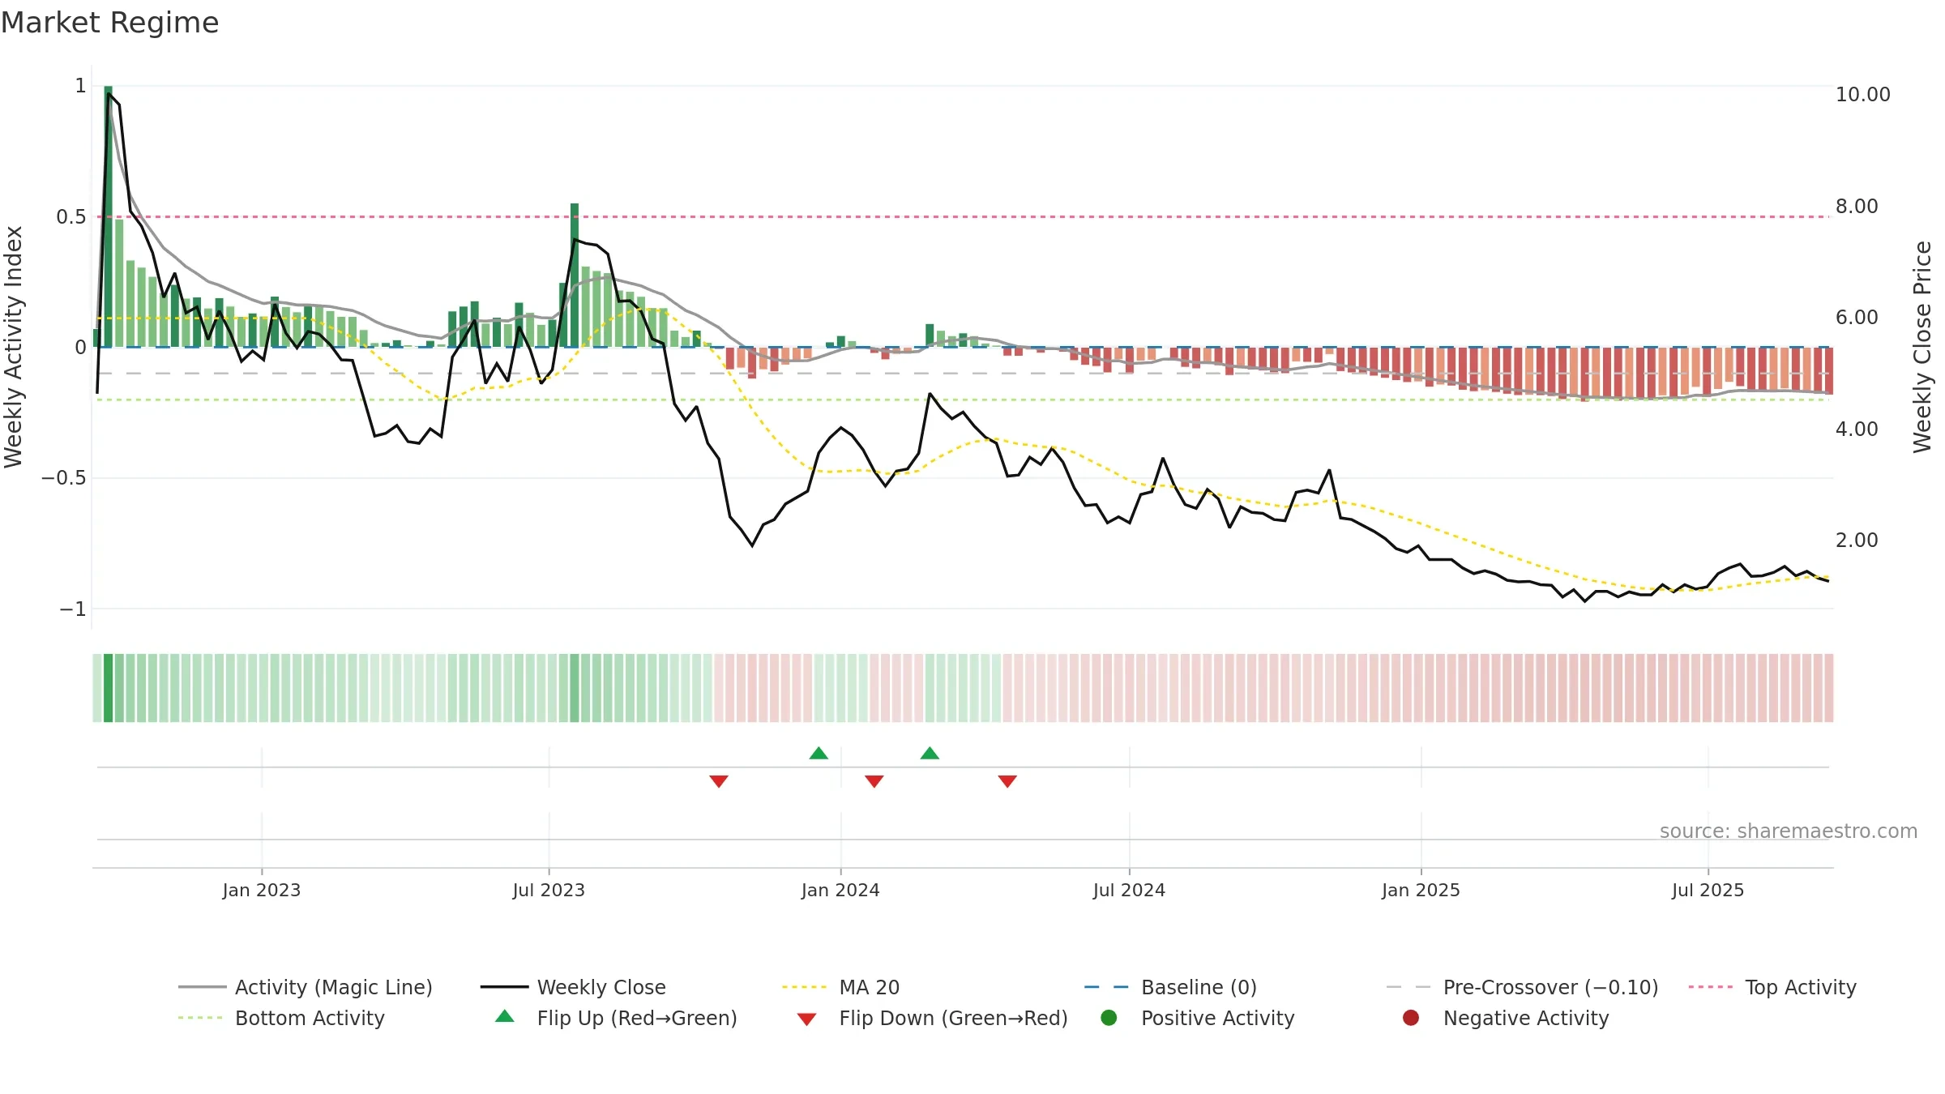Toggle the Flip Down (Green→Red) legend entry
Screen dimensions: 1945x1094
[x=932, y=1018]
